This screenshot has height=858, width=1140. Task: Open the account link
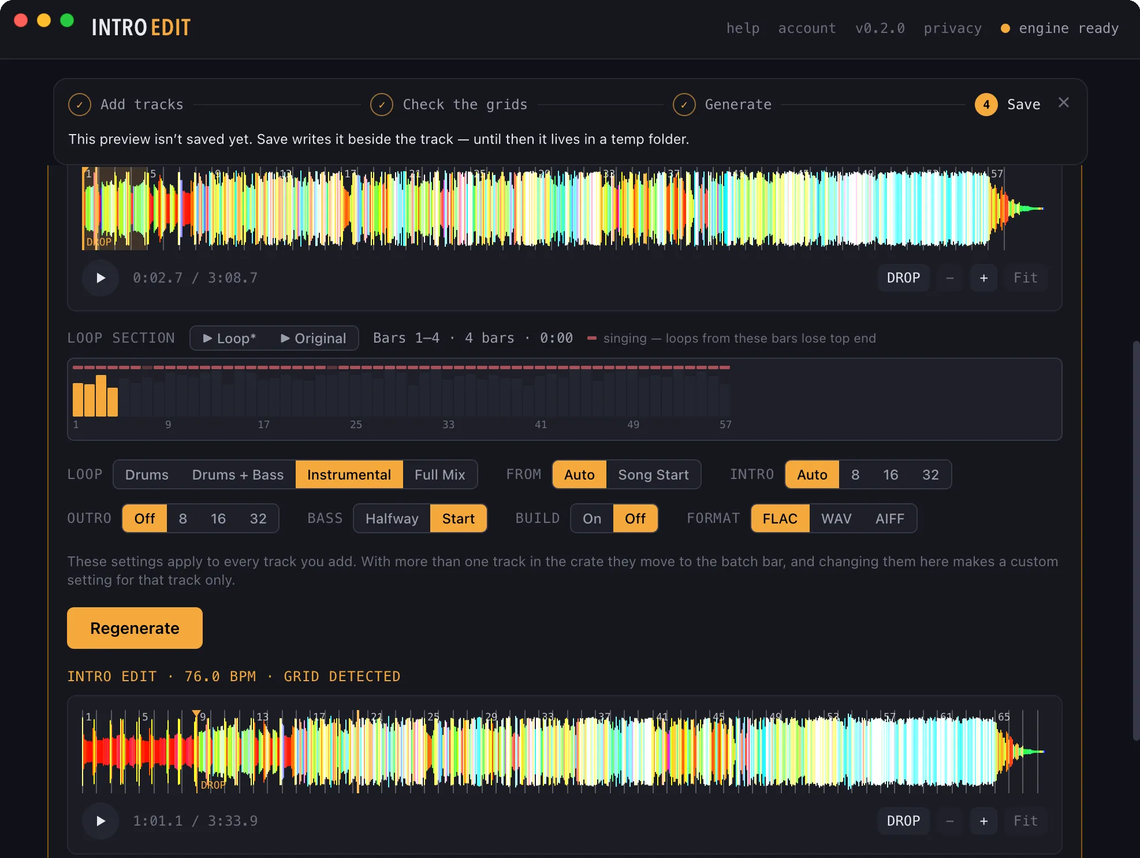point(807,28)
